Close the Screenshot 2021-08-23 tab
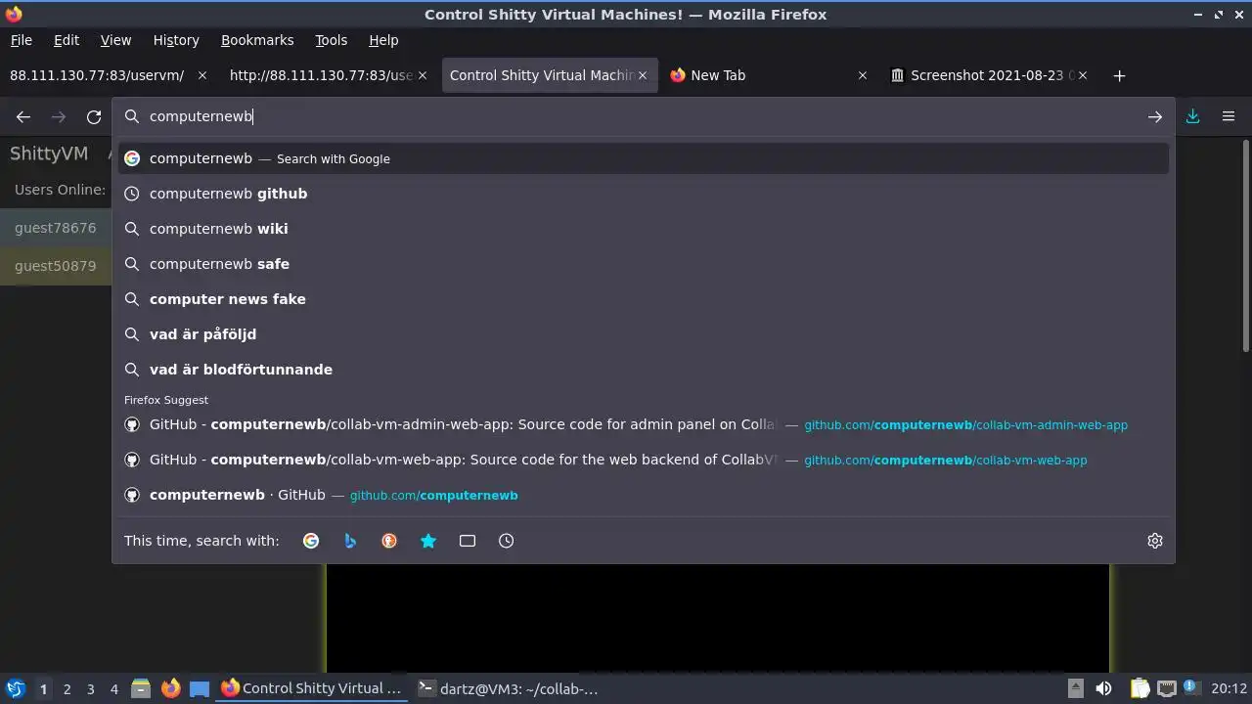Image resolution: width=1252 pixels, height=704 pixels. tap(1083, 75)
